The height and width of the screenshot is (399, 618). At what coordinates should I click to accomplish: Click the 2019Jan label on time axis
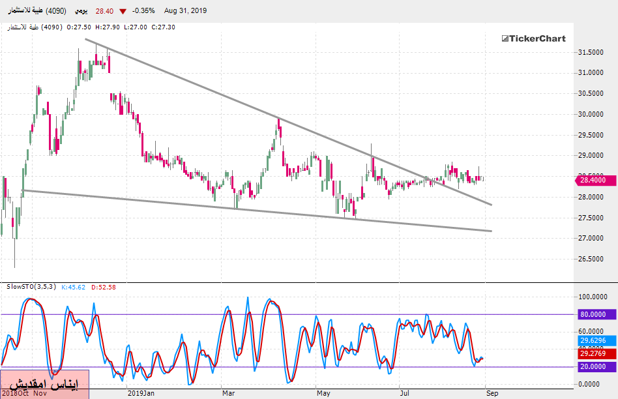[x=141, y=393]
